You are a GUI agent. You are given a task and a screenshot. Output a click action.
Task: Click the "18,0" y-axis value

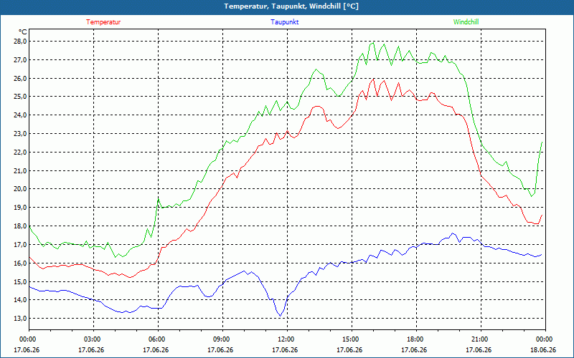[x=21, y=226]
